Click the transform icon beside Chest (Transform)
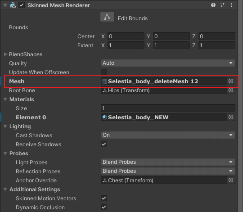Image resolution: width=243 pixels, height=212 pixels. click(x=104, y=180)
